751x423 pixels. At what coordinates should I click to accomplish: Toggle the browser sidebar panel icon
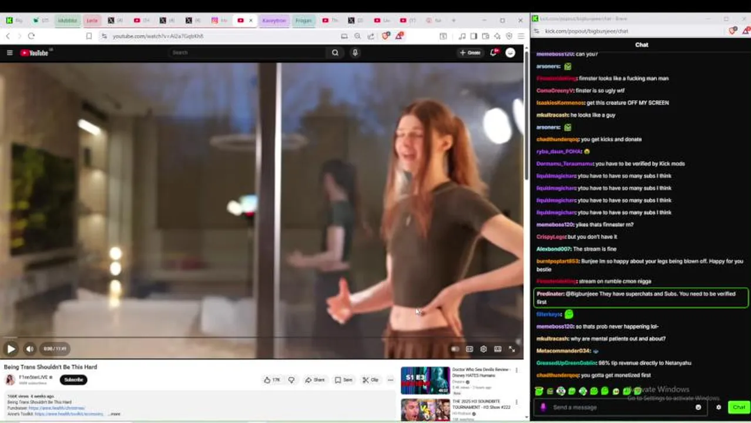[474, 36]
